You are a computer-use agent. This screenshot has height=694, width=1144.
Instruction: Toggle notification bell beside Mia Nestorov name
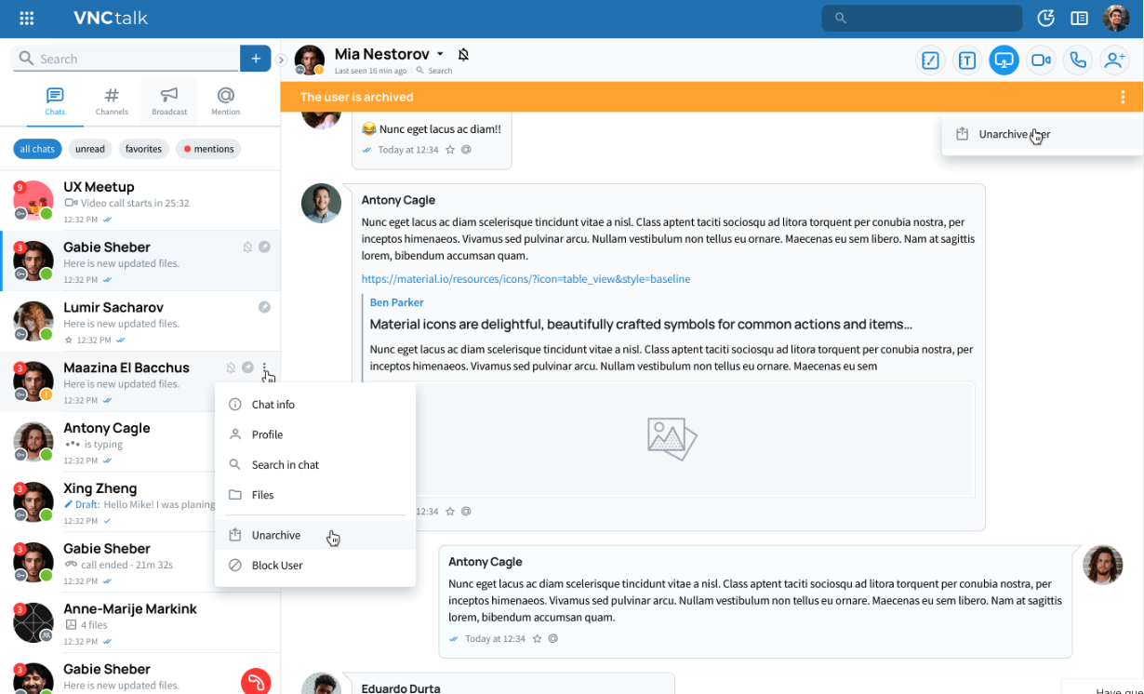(x=463, y=55)
